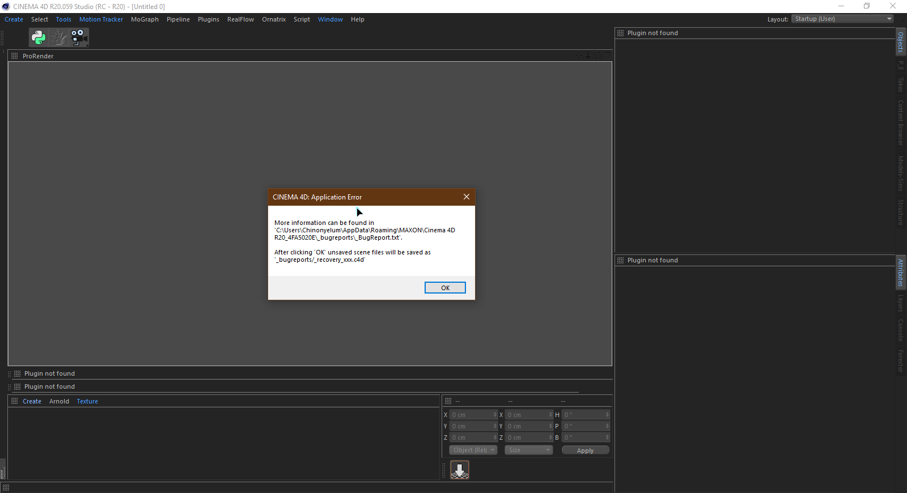
Task: Click the size Z field
Action: click(529, 437)
